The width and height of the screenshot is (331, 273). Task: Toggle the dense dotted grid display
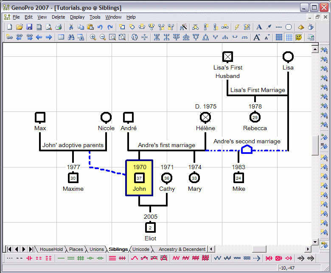[279, 37]
